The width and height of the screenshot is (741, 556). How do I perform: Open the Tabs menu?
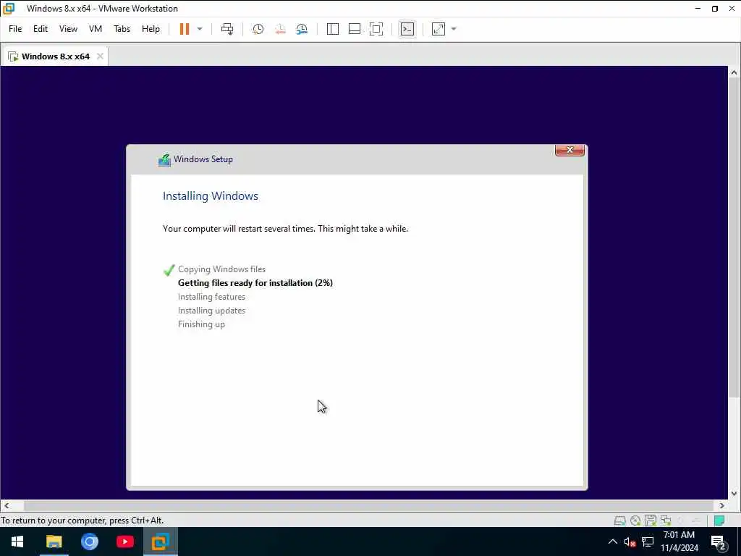click(122, 29)
